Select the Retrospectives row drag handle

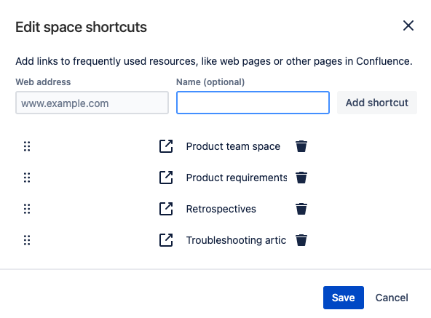[27, 209]
